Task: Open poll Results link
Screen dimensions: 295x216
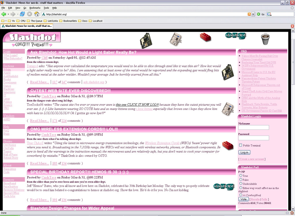Action: coord(255,199)
